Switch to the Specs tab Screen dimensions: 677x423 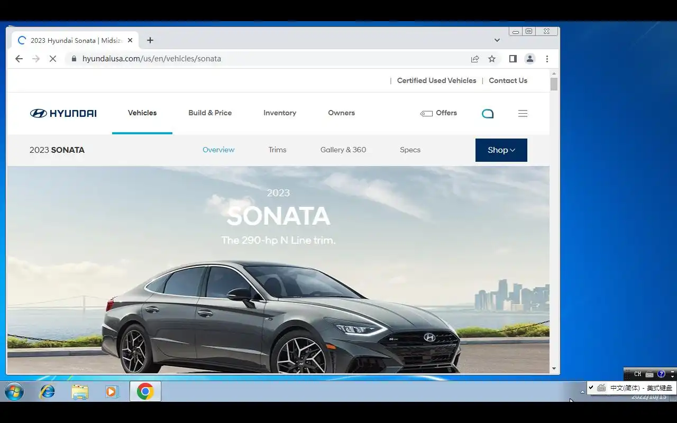tap(410, 150)
